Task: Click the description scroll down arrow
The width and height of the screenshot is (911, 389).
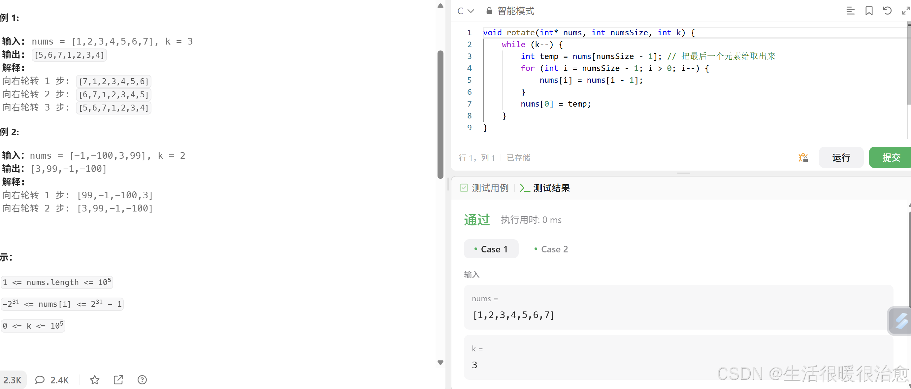Action: click(440, 363)
